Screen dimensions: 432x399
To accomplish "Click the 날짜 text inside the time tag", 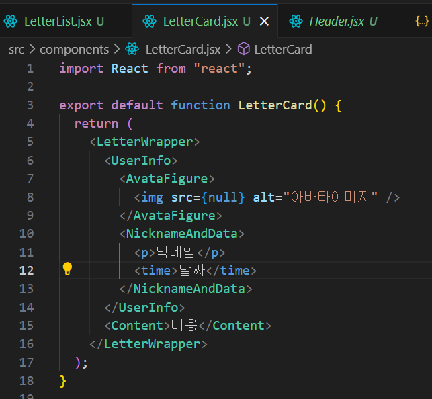I will tap(192, 270).
